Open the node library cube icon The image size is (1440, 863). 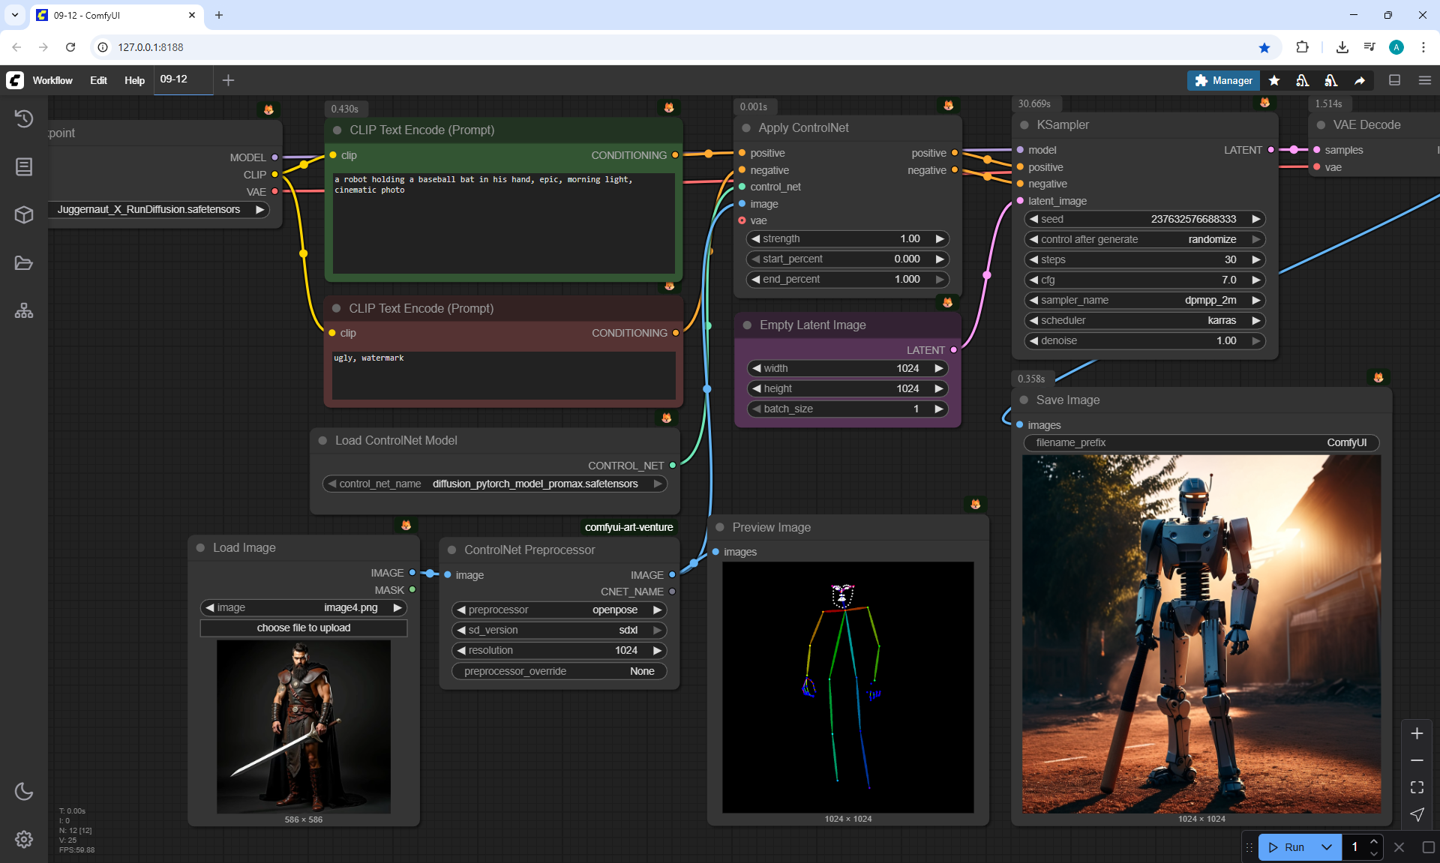24,215
